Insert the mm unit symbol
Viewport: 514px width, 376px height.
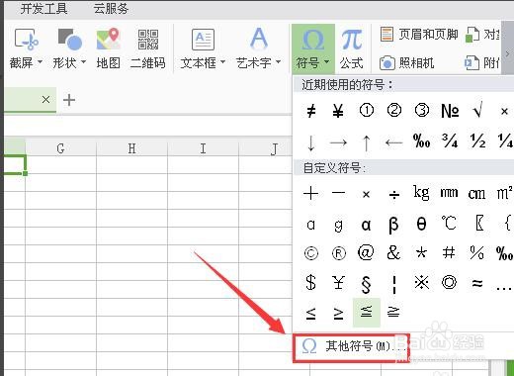[449, 193]
